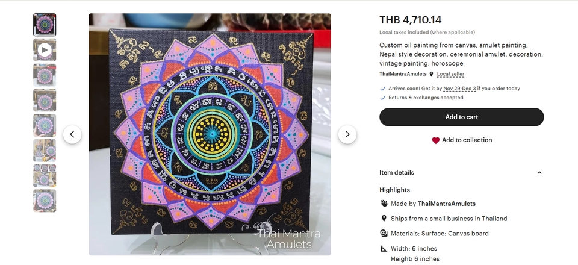
Task: Click the location pin next to Local seller
Action: pyautogui.click(x=431, y=74)
